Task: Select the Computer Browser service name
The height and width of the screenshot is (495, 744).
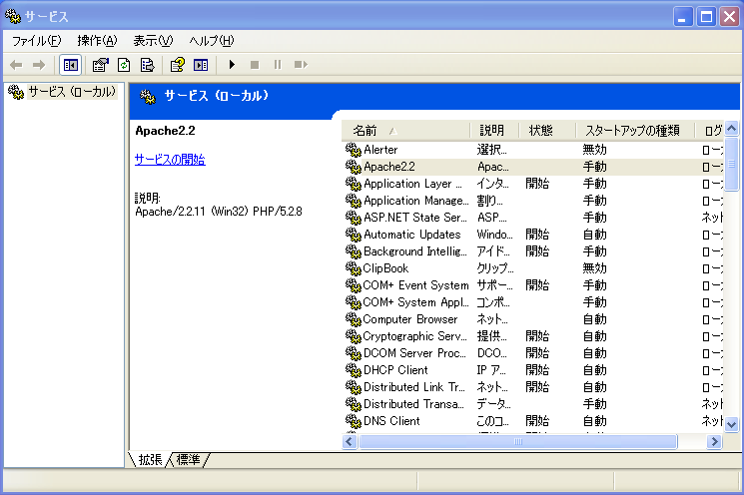Action: coord(410,319)
